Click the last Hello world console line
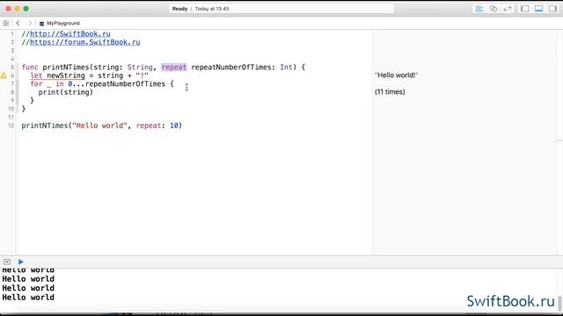 coord(28,298)
